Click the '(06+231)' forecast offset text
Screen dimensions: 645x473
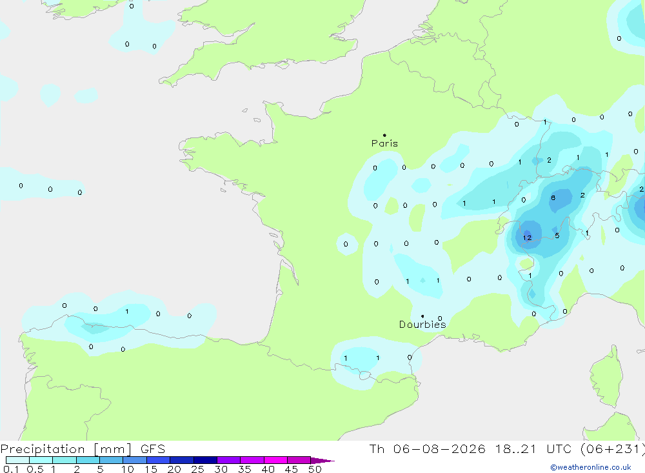(x=613, y=448)
